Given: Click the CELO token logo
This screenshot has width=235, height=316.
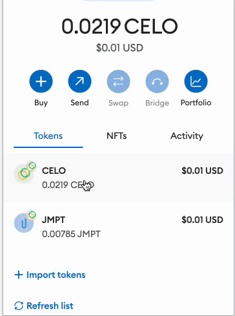Looking at the screenshot, I should click(24, 174).
